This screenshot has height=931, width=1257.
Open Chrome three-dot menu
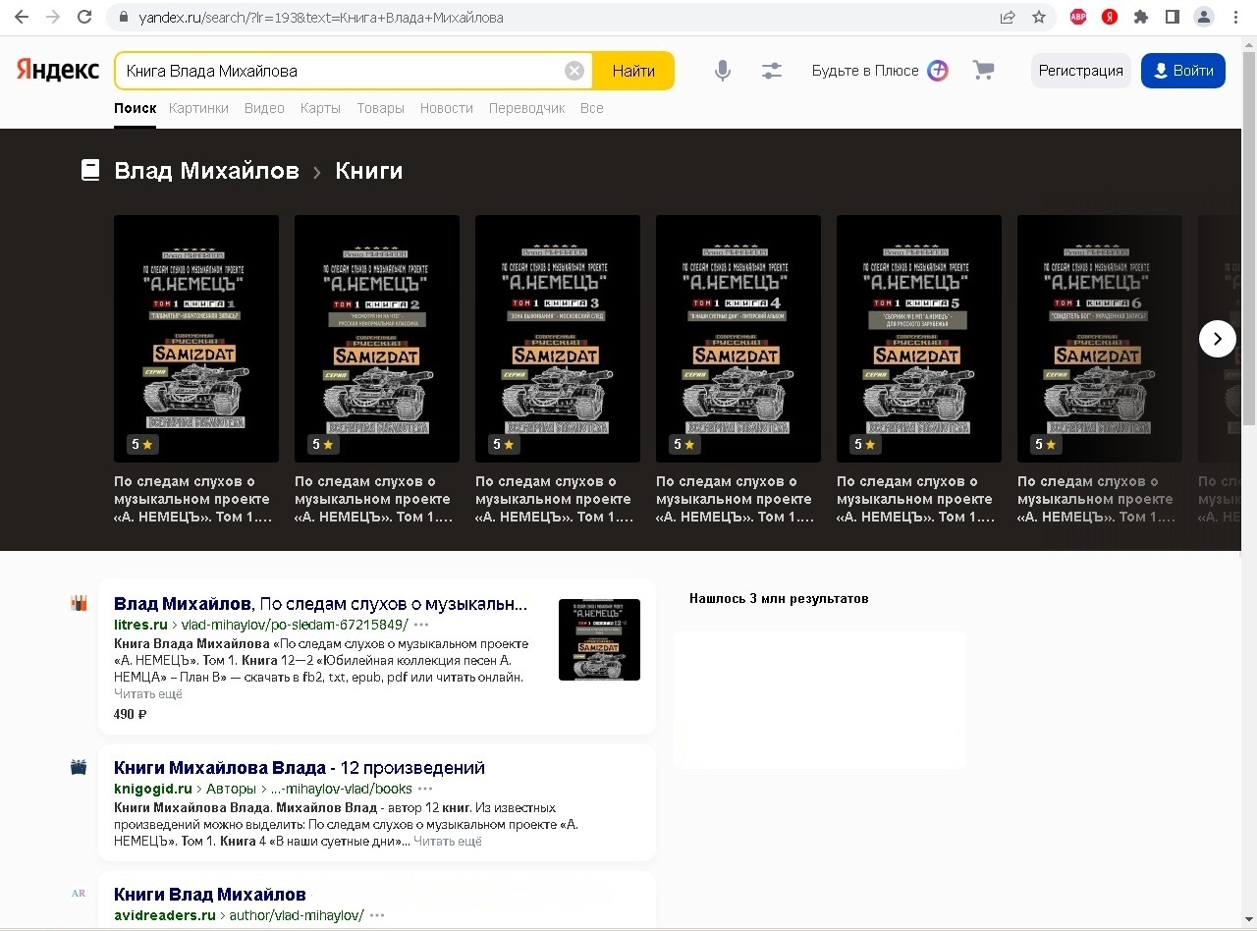coord(1235,17)
